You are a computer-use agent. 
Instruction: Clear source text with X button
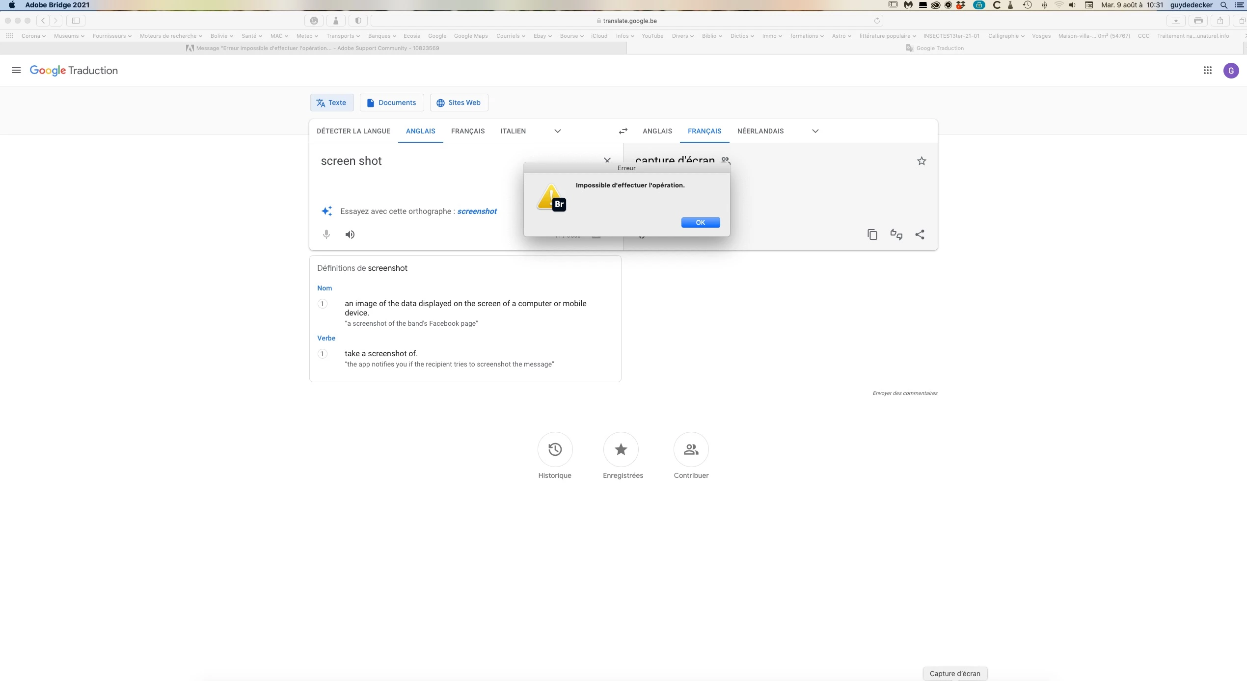[607, 160]
